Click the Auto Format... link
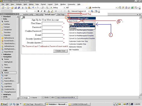 (x=74, y=21)
